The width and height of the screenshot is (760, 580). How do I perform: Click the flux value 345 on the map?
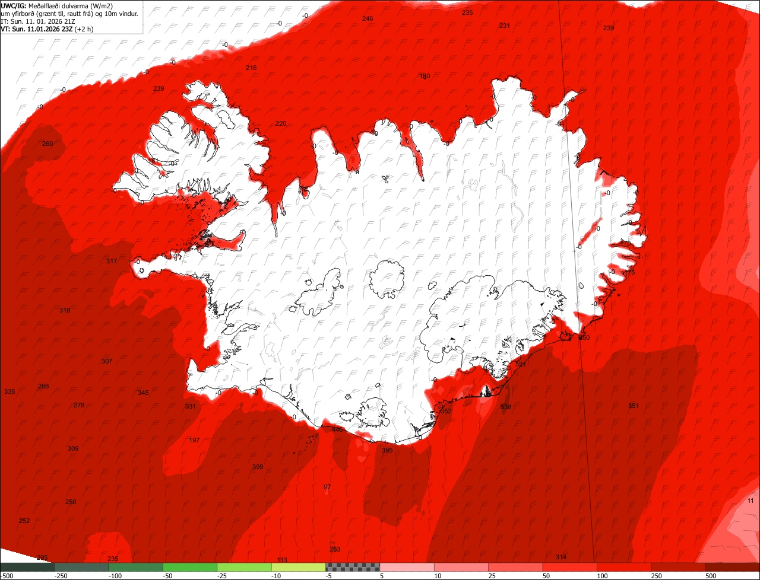click(143, 393)
